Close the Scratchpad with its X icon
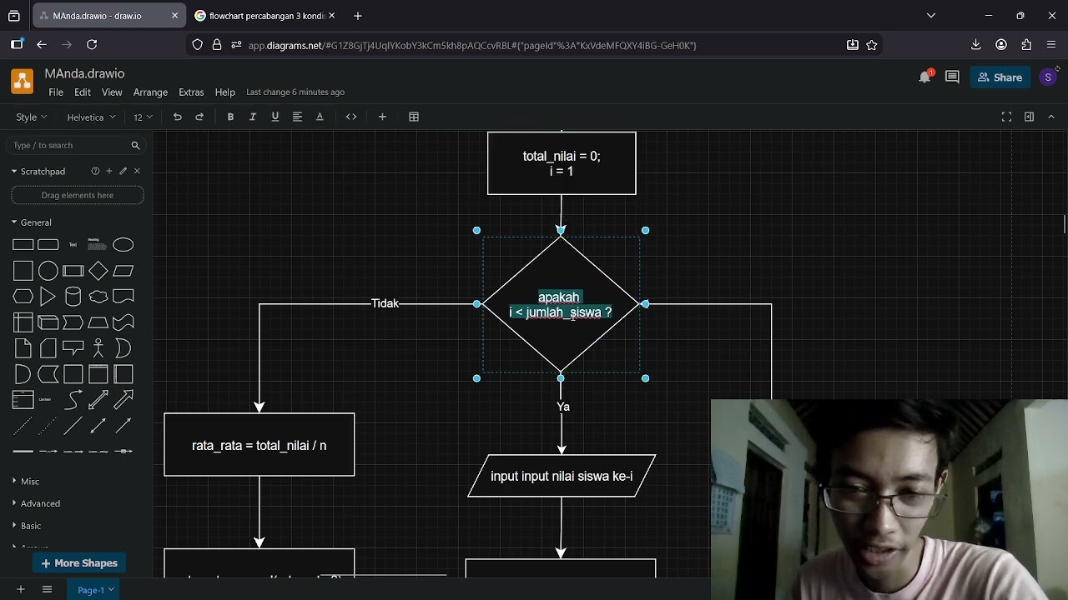The height and width of the screenshot is (600, 1068). [137, 171]
